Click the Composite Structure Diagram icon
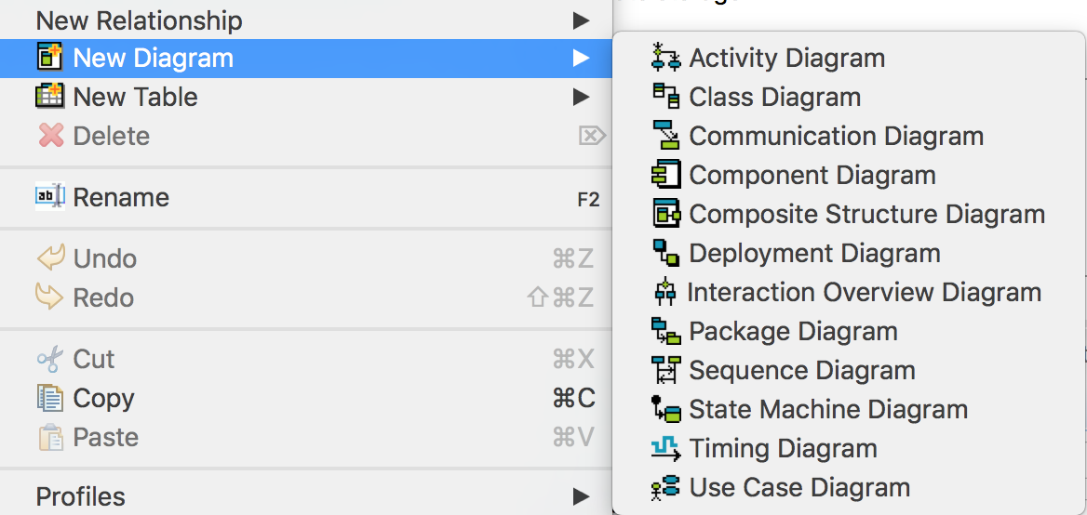Viewport: 1087px width, 515px height. 666,213
